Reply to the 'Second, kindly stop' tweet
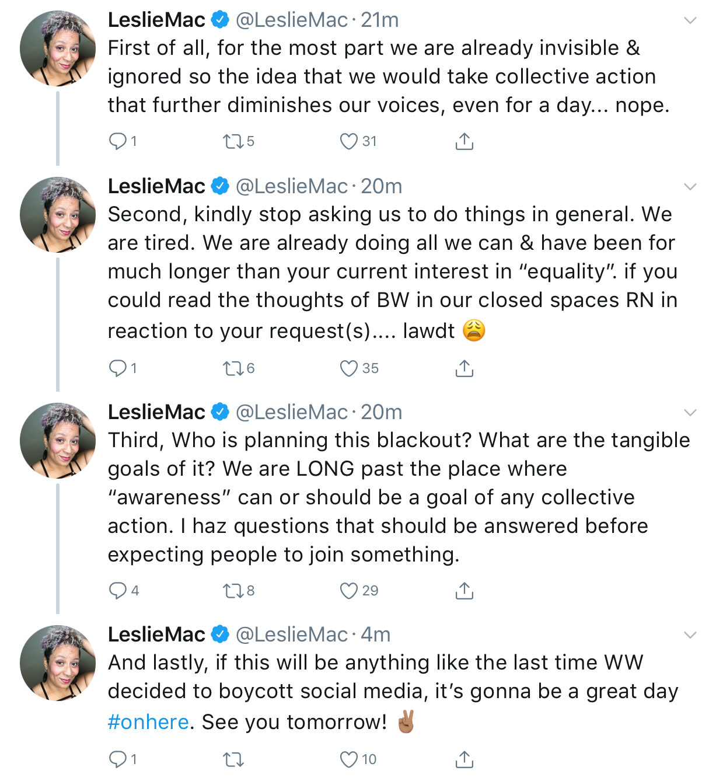This screenshot has height=781, width=709. click(118, 368)
